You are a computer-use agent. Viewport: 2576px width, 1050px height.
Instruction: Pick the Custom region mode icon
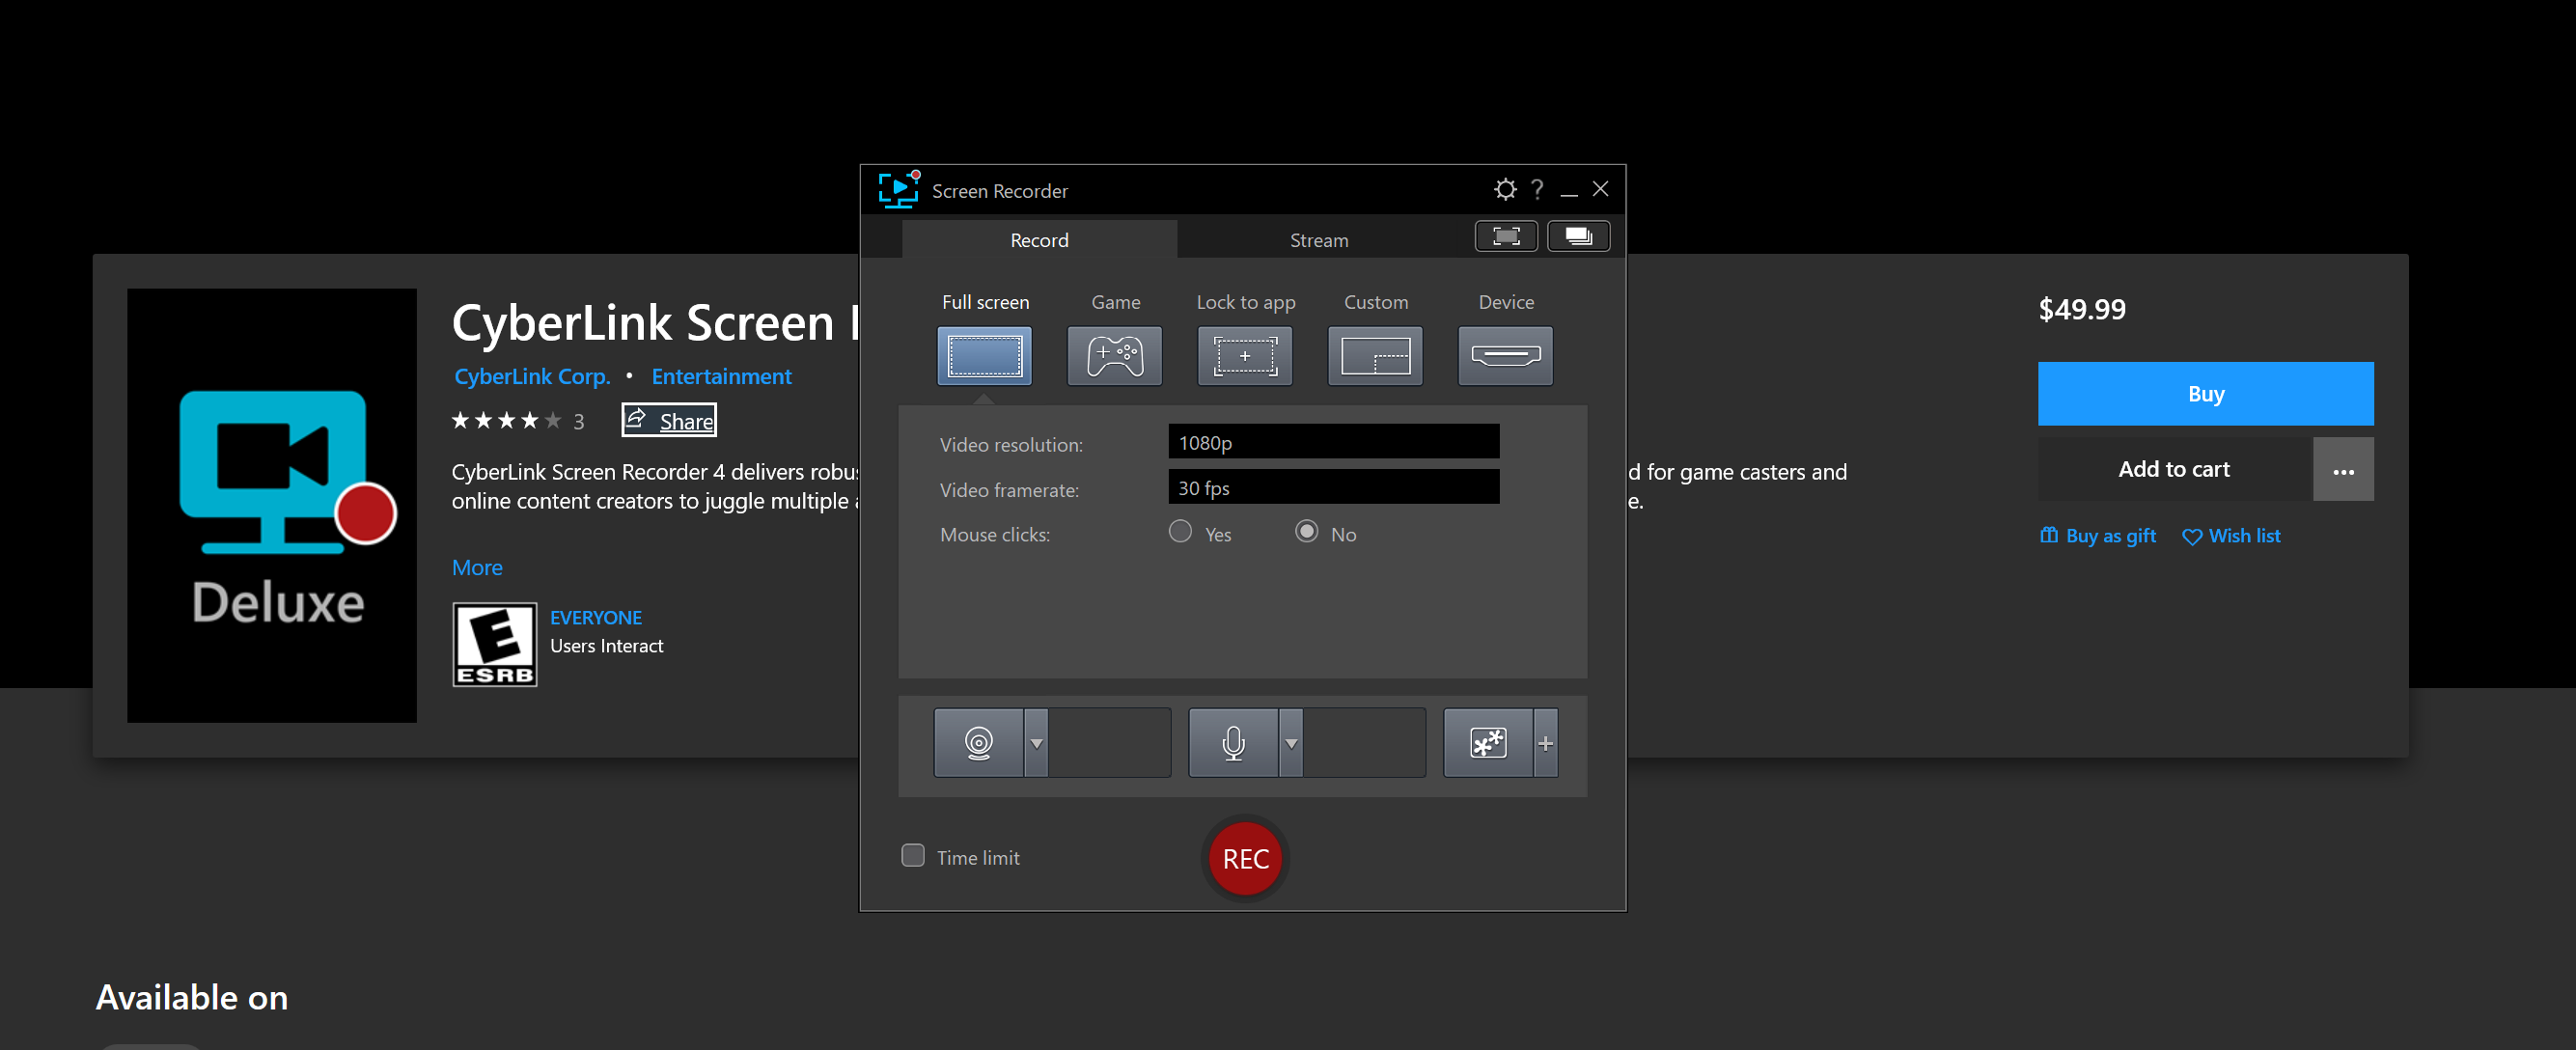pyautogui.click(x=1375, y=356)
